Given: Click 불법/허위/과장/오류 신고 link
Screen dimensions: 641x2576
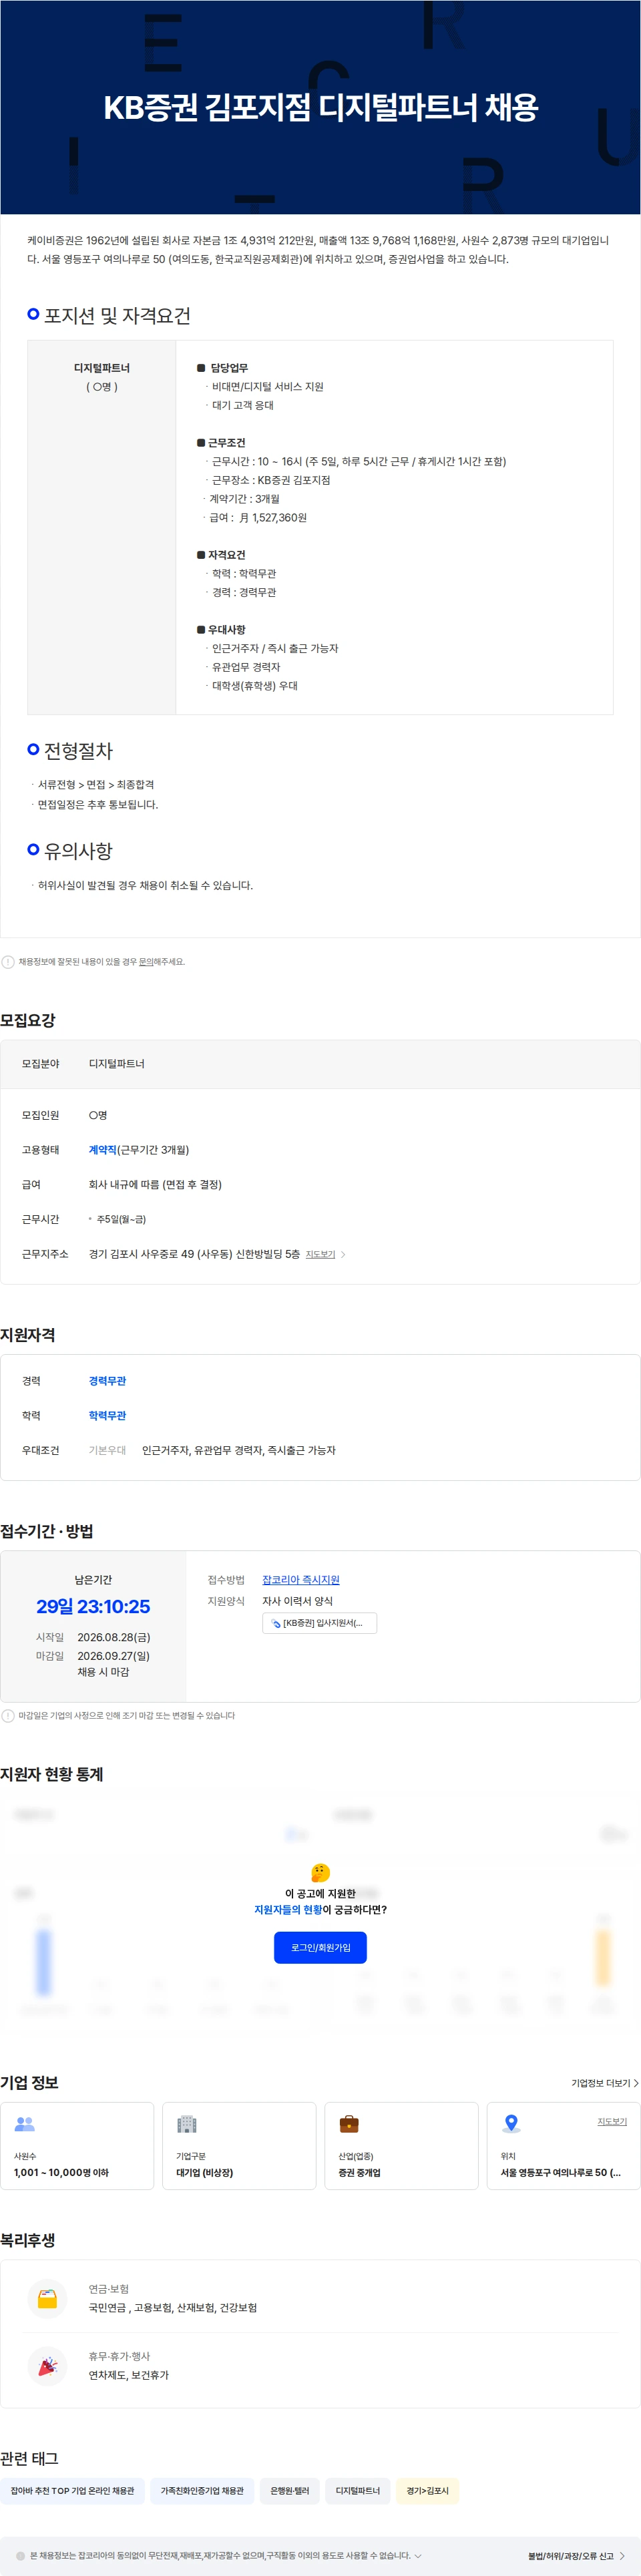Looking at the screenshot, I should coord(576,2555).
